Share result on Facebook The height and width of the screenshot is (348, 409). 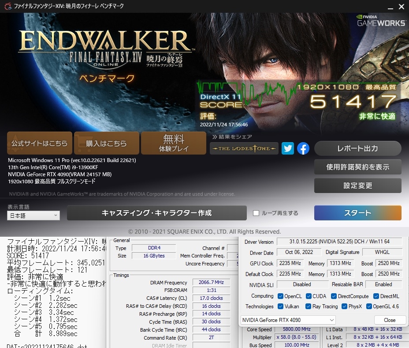pos(303,148)
